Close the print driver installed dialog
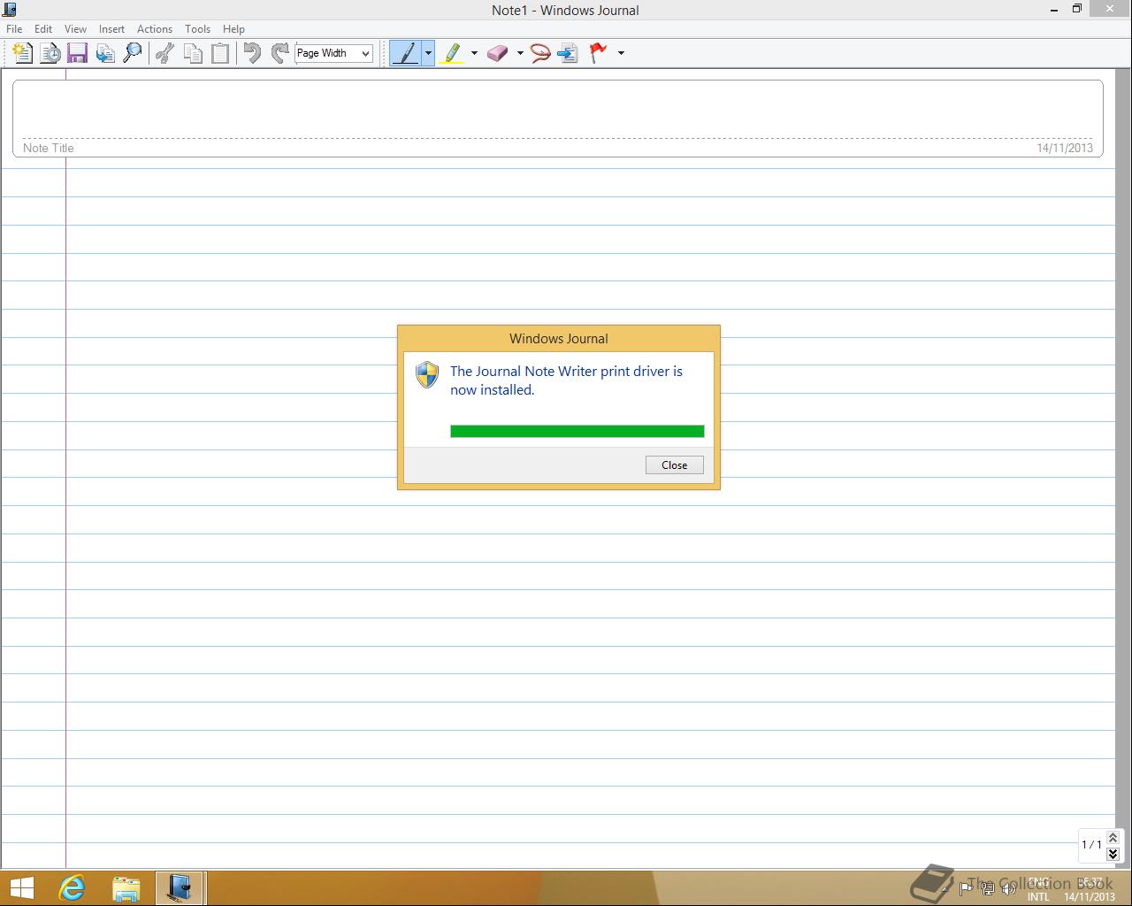1132x906 pixels. point(675,465)
